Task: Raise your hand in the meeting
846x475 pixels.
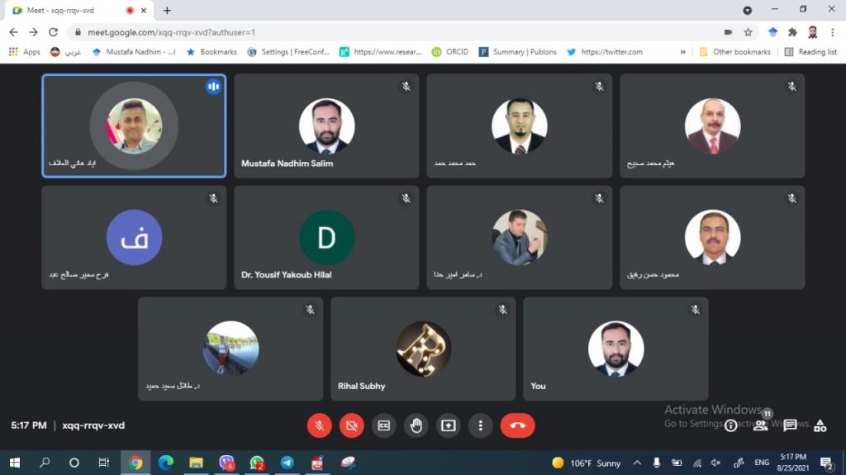Action: (x=416, y=425)
